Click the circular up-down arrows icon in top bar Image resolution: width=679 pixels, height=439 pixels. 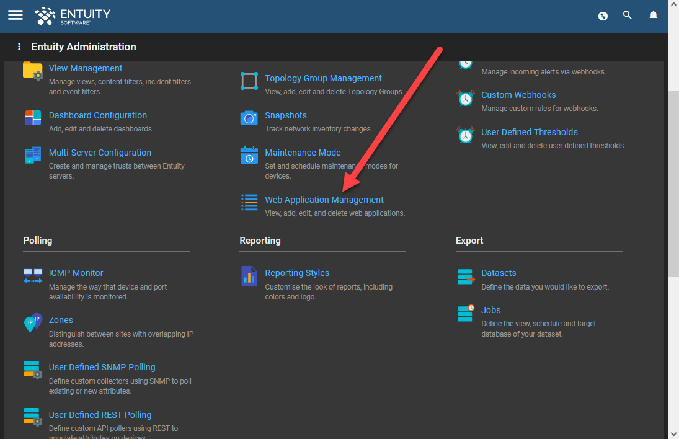tap(603, 16)
